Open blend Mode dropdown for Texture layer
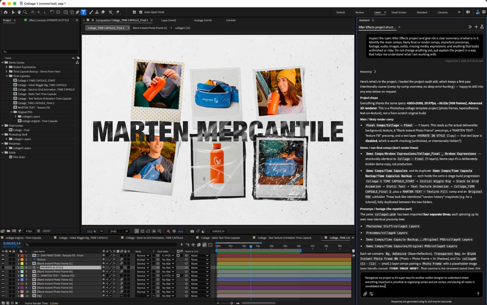487x305 pixels. tap(143, 259)
